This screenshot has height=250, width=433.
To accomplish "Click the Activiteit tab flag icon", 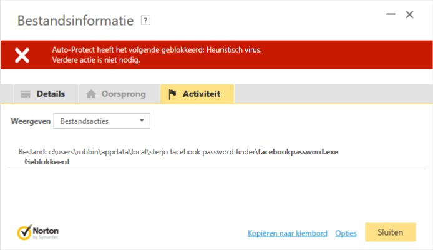I will point(172,94).
